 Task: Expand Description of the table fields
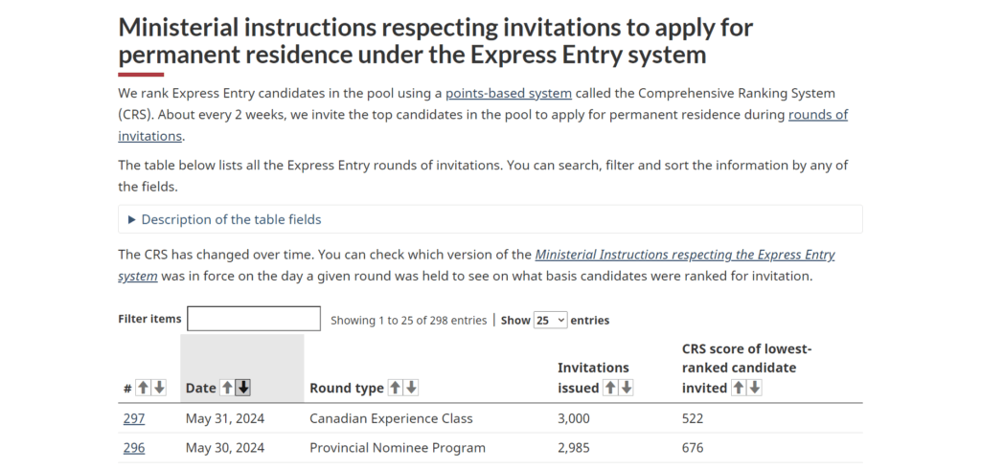point(231,219)
